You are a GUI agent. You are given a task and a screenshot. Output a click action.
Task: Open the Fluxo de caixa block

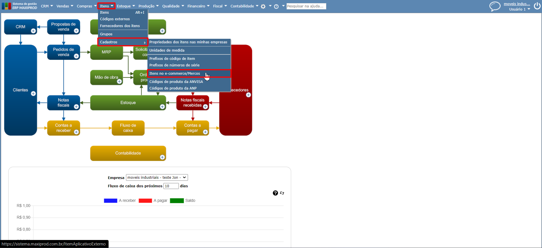tap(128, 128)
